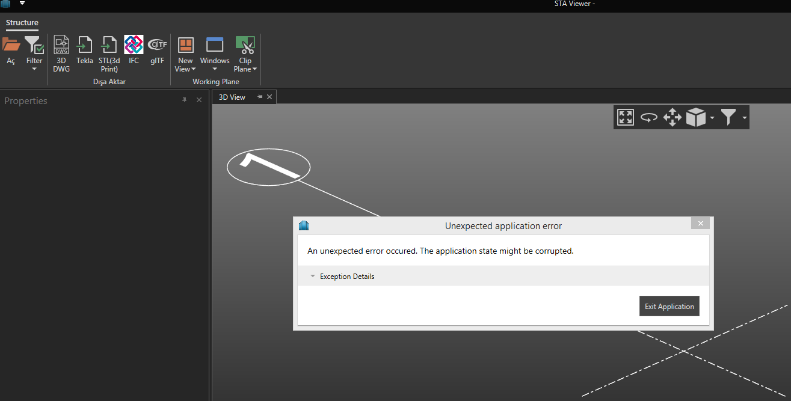791x401 pixels.
Task: Click the Exit Application button
Action: point(669,307)
